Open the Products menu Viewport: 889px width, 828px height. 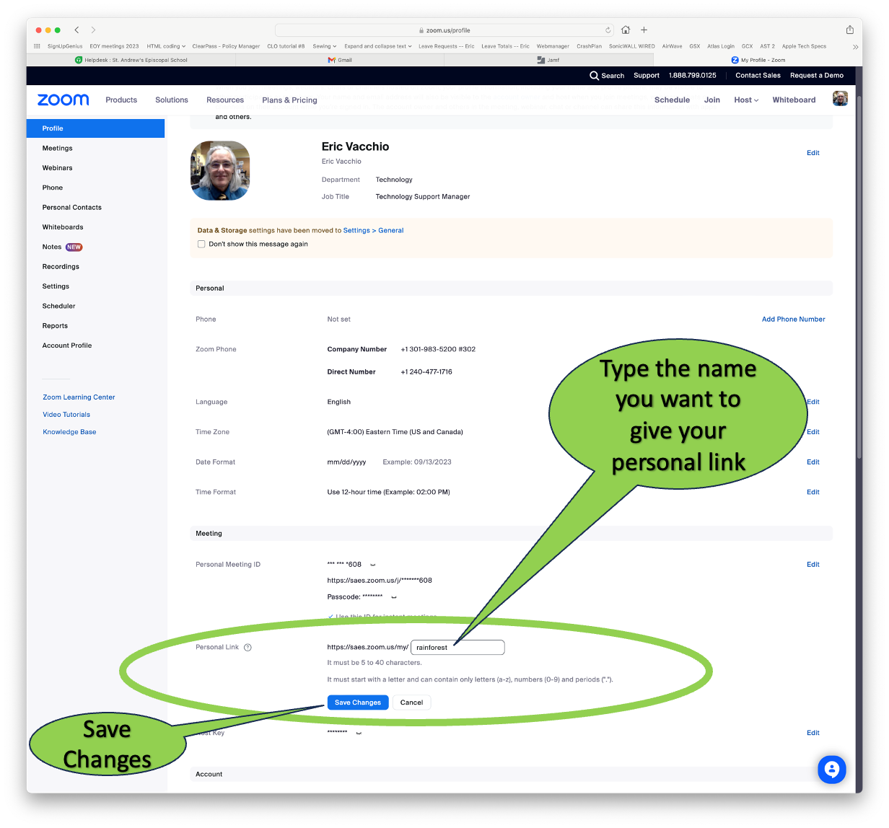click(x=121, y=100)
